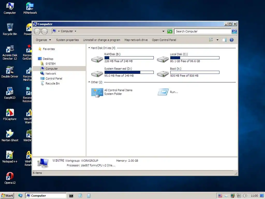
Task: Click the WIN7PE computer name in details pane
Action: pyautogui.click(x=58, y=161)
